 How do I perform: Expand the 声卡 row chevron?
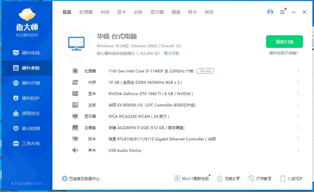pyautogui.click(x=298, y=150)
